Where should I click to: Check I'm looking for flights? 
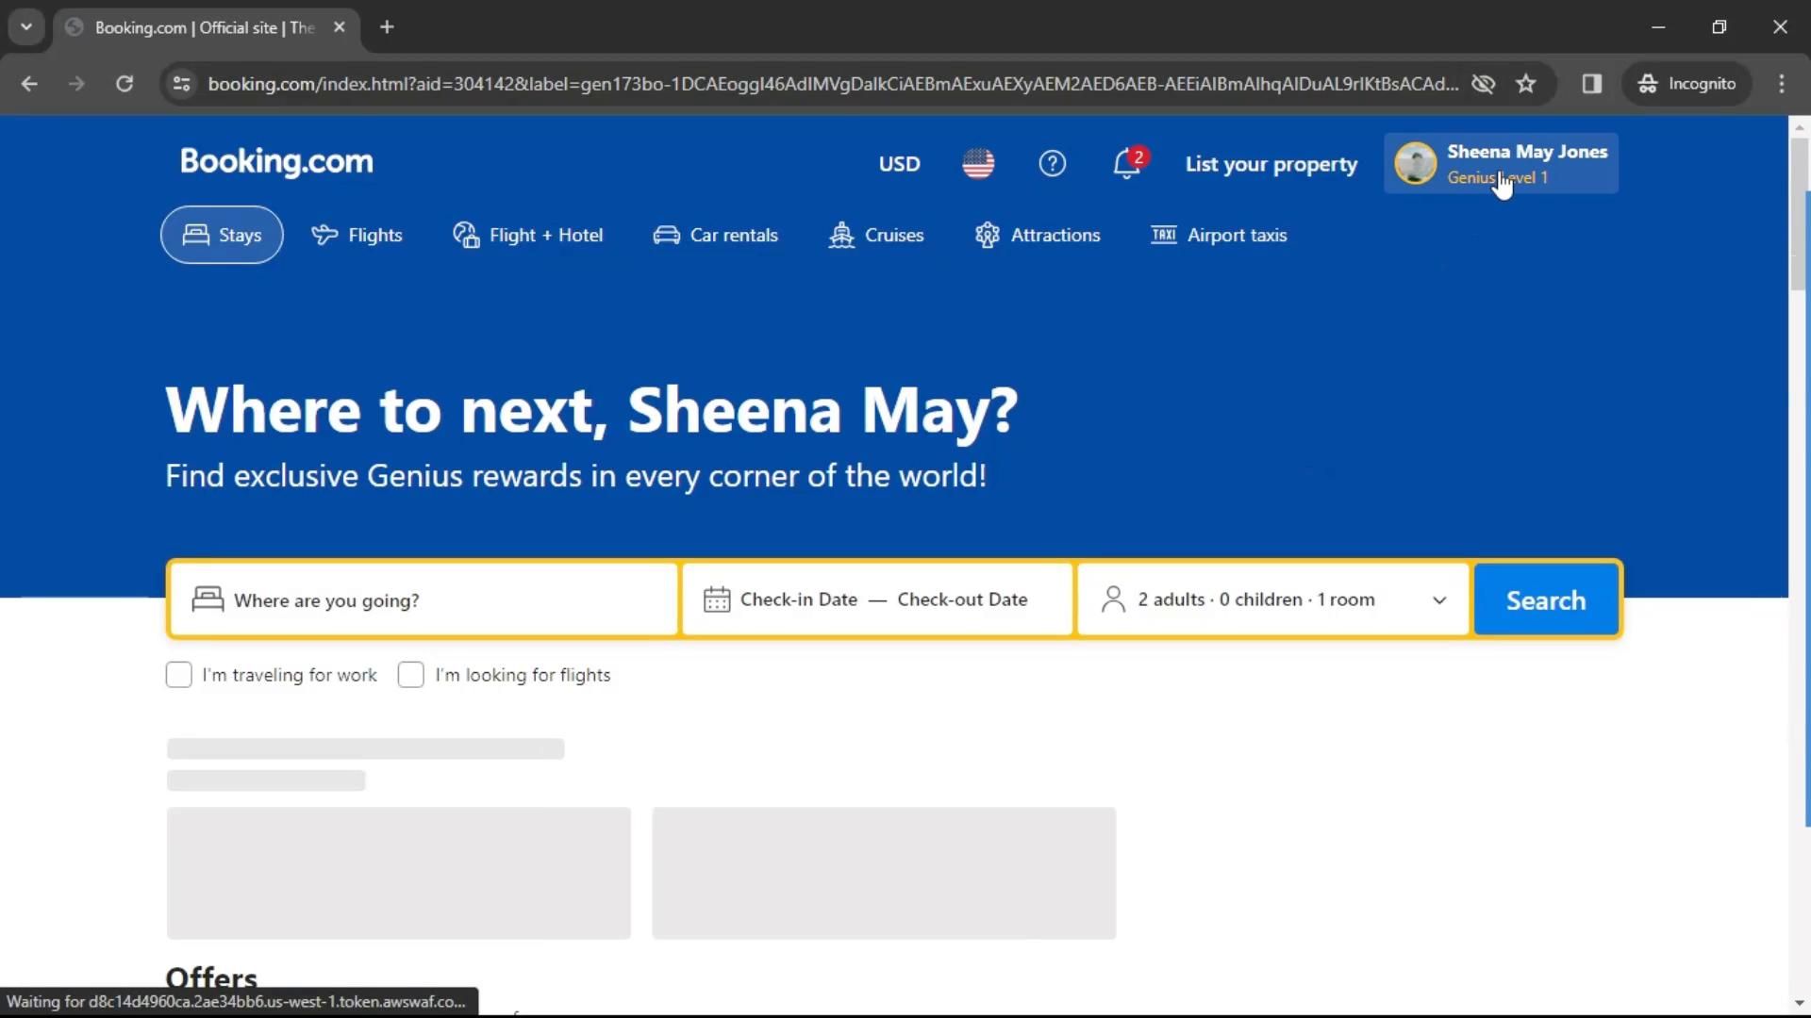410,675
